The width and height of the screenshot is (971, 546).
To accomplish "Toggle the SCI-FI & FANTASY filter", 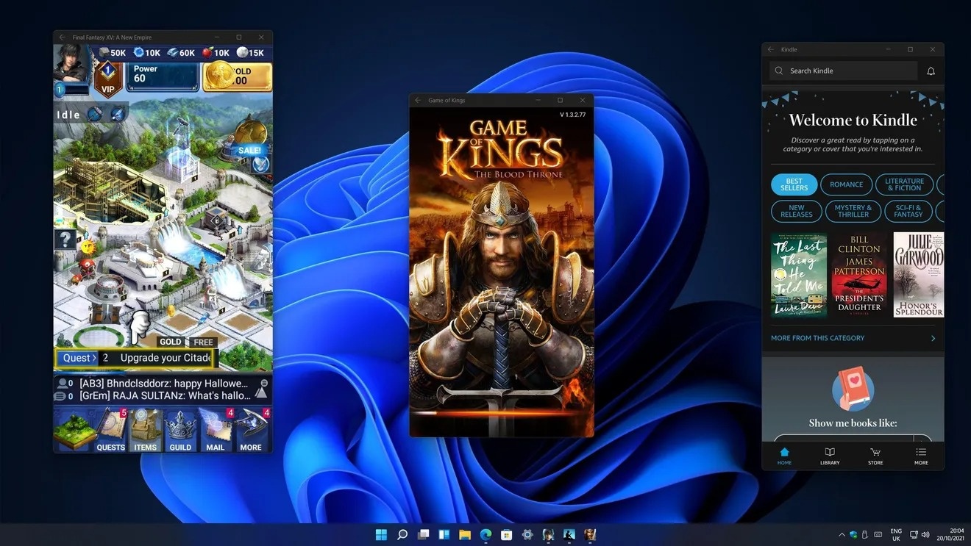I will click(x=908, y=212).
